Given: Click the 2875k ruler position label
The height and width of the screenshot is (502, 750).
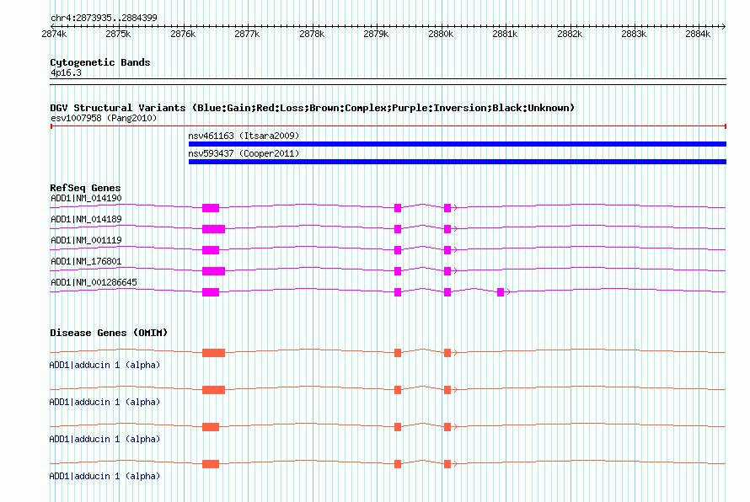Looking at the screenshot, I should 118,34.
